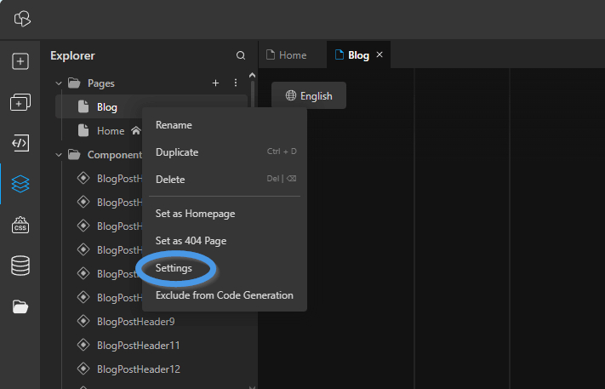Open the Pages three-dot options menu
Image resolution: width=605 pixels, height=389 pixels.
click(236, 83)
